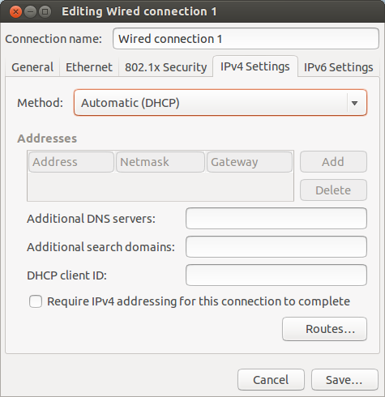Open the Method dropdown arrow
This screenshot has width=385, height=397.
coord(354,103)
